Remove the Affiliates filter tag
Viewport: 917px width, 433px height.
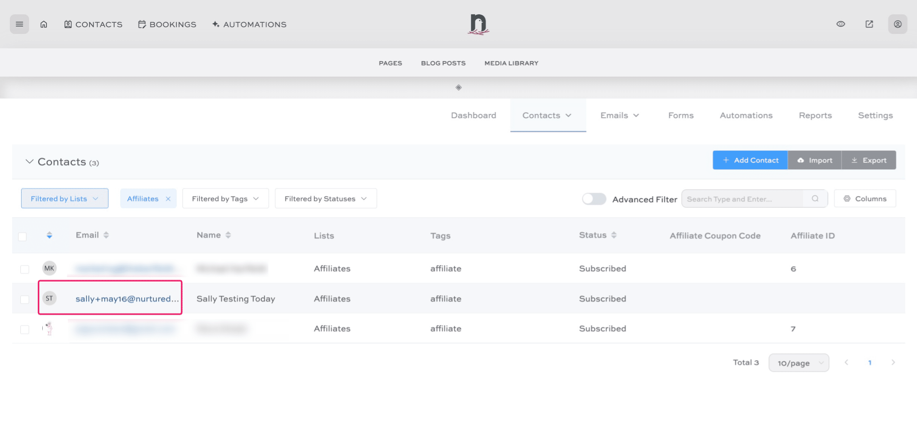(168, 199)
